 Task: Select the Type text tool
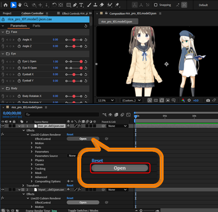(x=81, y=5)
